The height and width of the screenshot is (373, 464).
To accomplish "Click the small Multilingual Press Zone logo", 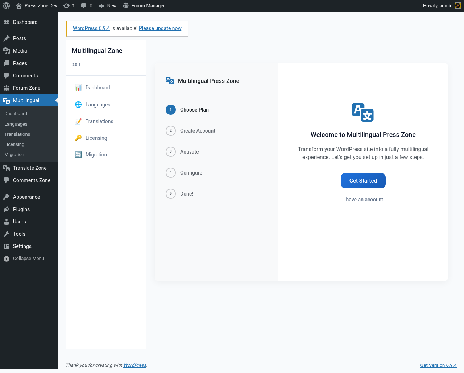I will pyautogui.click(x=170, y=80).
